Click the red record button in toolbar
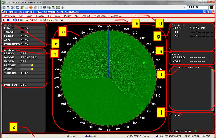 (32, 20)
